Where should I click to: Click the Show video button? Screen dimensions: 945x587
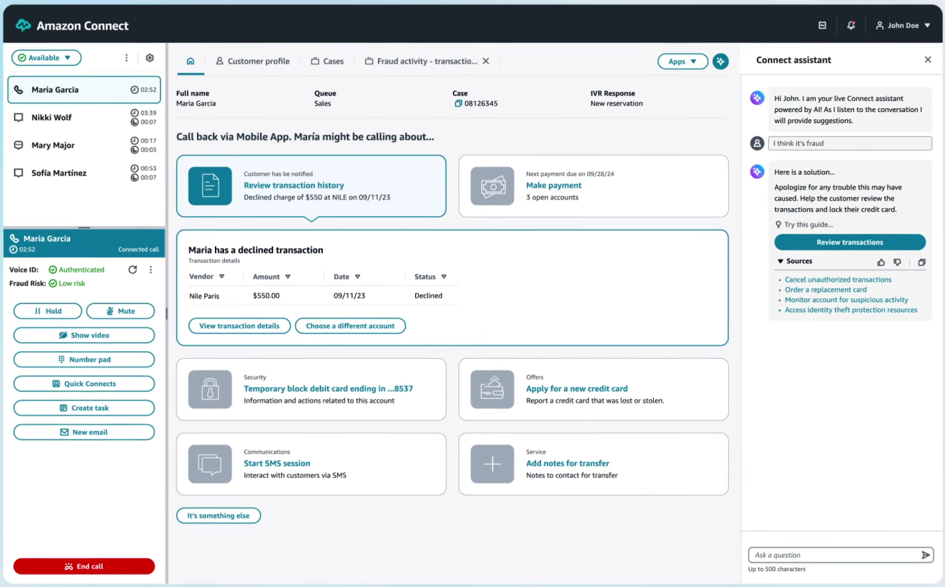[x=84, y=335]
